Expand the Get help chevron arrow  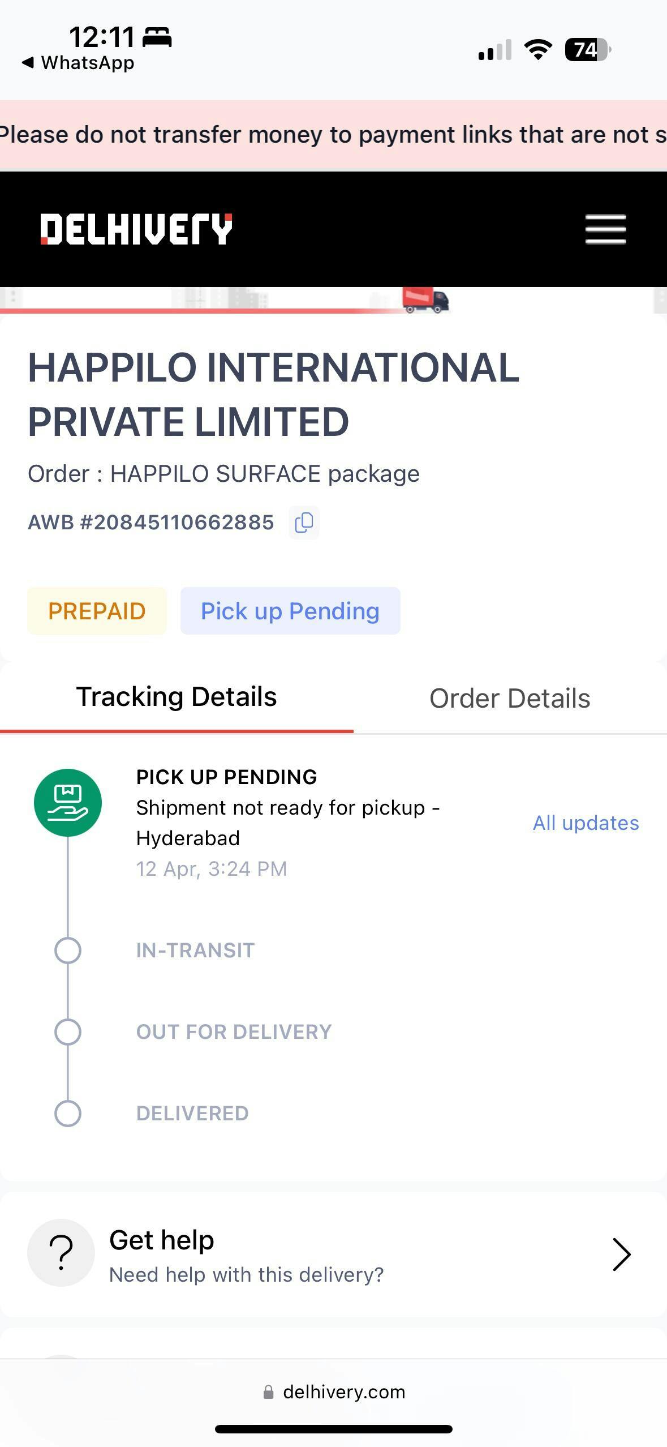[621, 1255]
